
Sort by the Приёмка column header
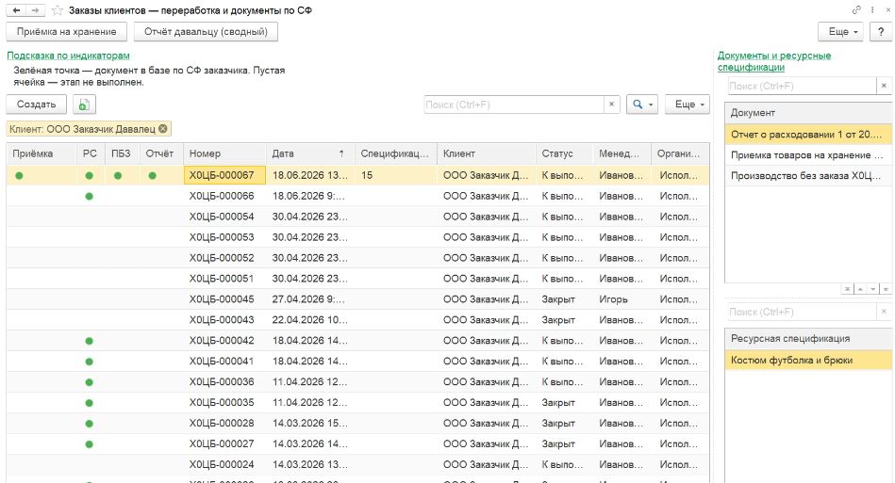pyautogui.click(x=41, y=153)
